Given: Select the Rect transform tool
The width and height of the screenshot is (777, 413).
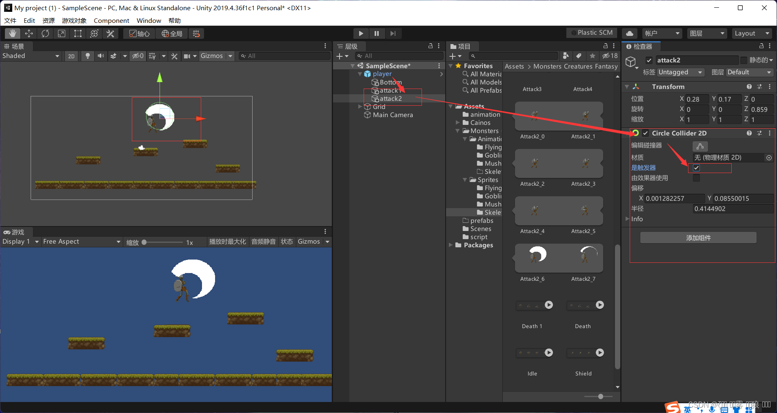Looking at the screenshot, I should (78, 33).
